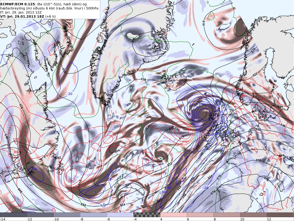Click the "-12" legend scale label
This screenshot has width=294, height=221.
click(x=29, y=219)
